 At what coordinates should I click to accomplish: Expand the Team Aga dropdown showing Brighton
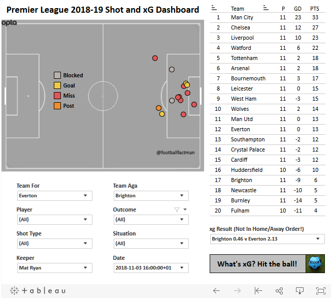pyautogui.click(x=150, y=196)
